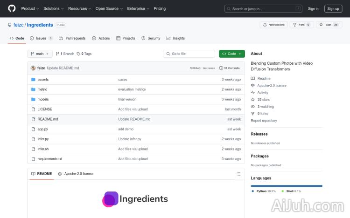350x218 pixels.
Task: Switch to the Issues tab
Action: (41, 38)
